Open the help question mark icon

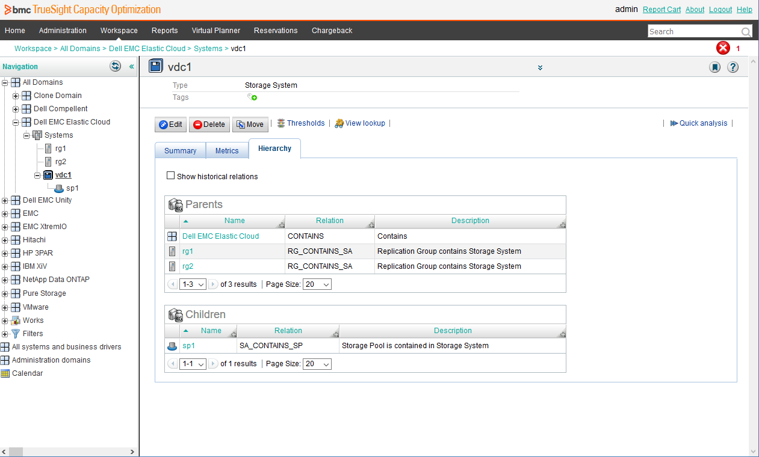click(x=733, y=67)
